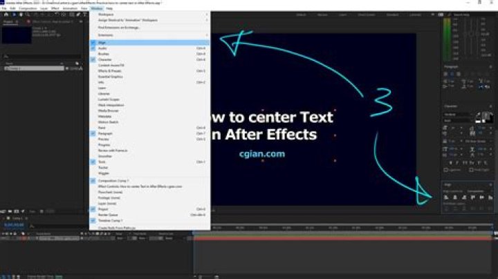The height and width of the screenshot is (279, 498).
Task: Select the Selection (arrow) tool
Action: click(x=14, y=15)
